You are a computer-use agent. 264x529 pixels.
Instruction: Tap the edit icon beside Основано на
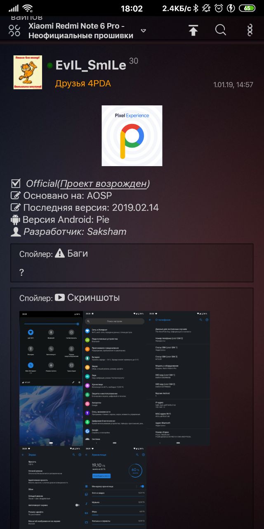(x=16, y=195)
